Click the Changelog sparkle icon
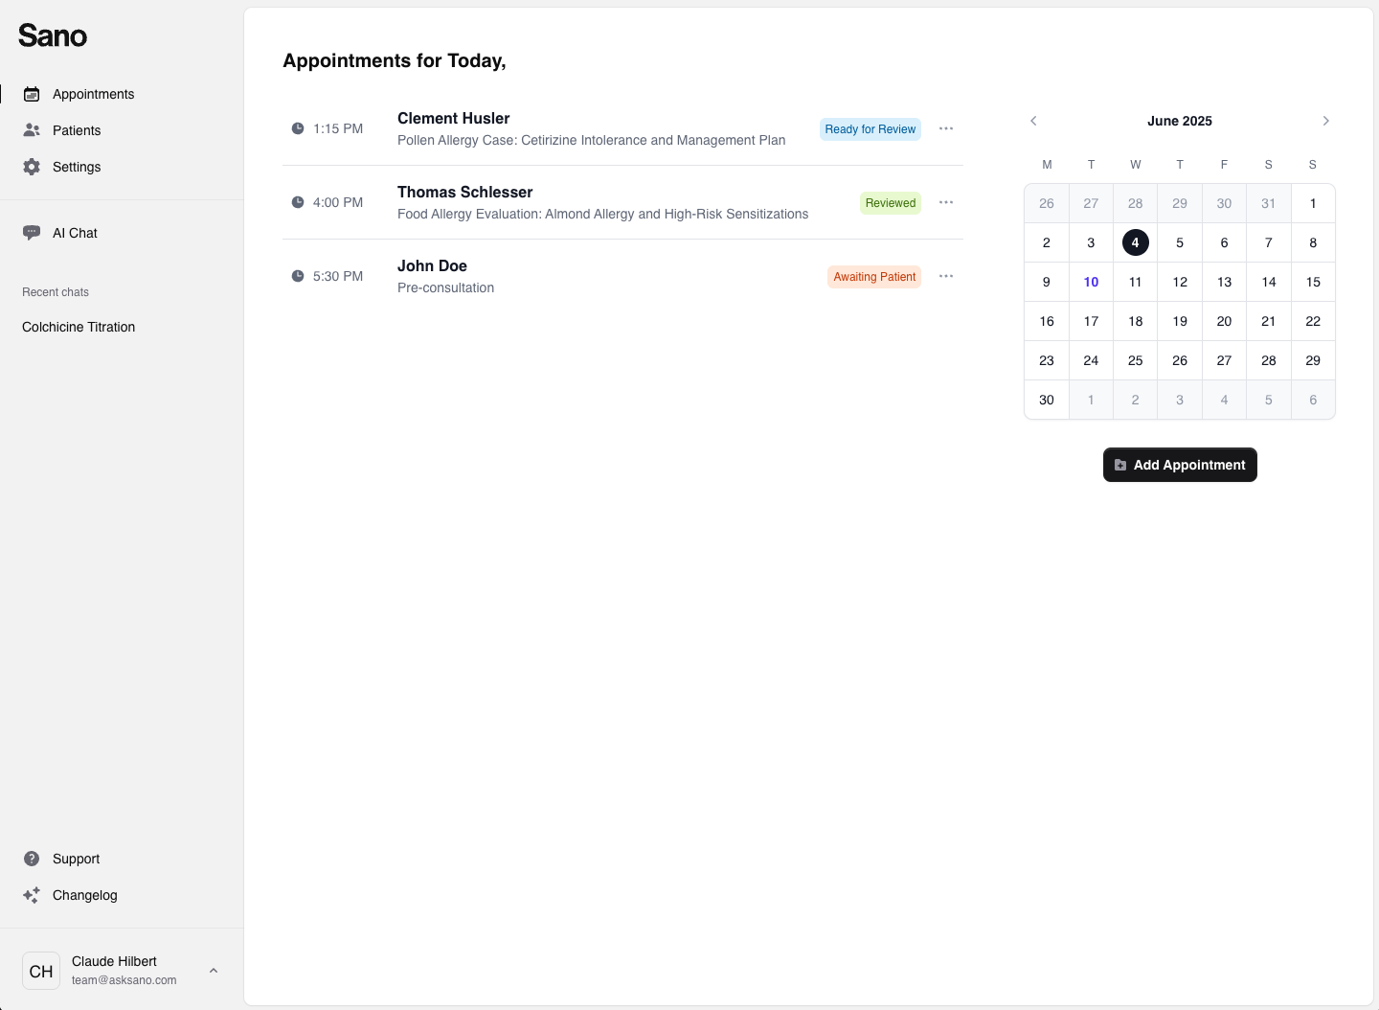The image size is (1379, 1010). point(32,895)
